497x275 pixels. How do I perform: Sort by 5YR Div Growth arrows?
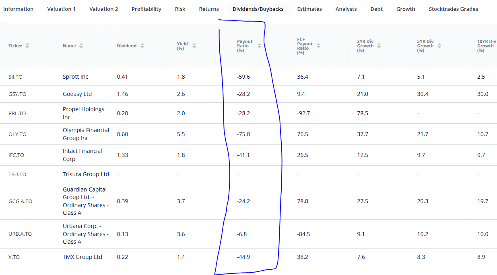pos(439,46)
